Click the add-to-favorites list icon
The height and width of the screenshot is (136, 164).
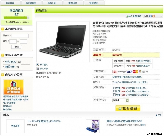tap(127, 16)
